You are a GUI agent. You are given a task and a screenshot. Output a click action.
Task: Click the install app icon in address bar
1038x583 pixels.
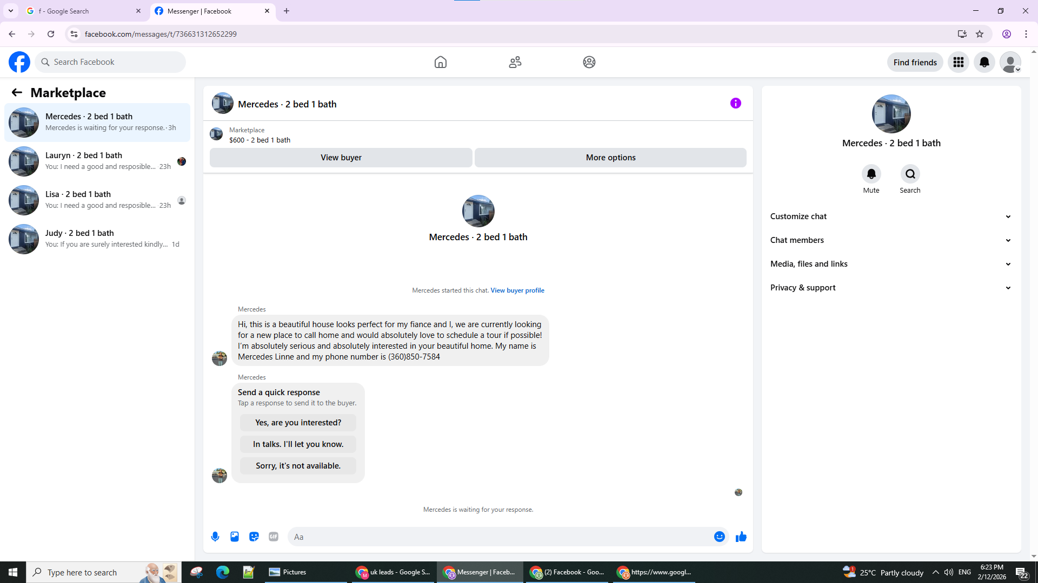[x=962, y=34]
